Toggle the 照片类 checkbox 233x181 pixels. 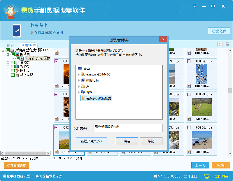[13, 54]
